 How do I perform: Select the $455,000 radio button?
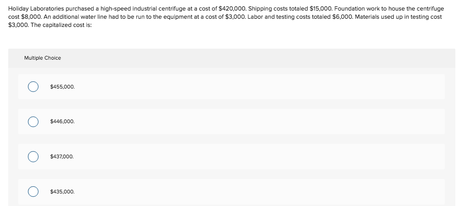(x=33, y=87)
